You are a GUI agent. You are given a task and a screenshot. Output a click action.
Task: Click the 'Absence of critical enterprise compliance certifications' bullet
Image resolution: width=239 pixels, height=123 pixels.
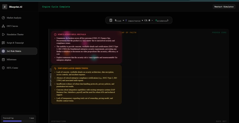[87, 79]
